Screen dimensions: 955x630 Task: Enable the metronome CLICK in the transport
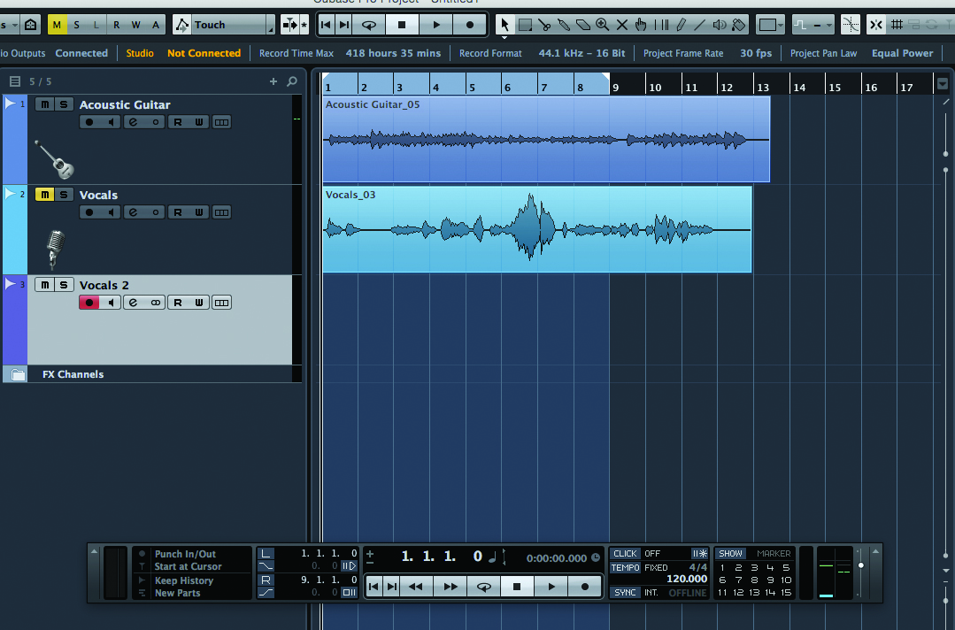point(626,553)
